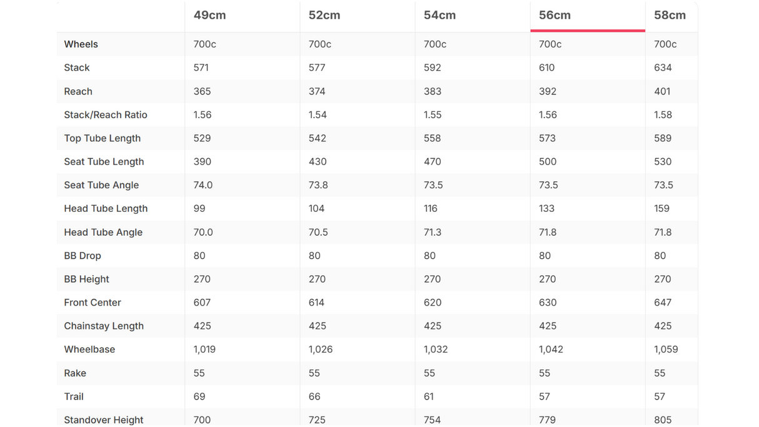Select the highlighted 56cm column header
This screenshot has height=427, width=759.
(x=555, y=15)
